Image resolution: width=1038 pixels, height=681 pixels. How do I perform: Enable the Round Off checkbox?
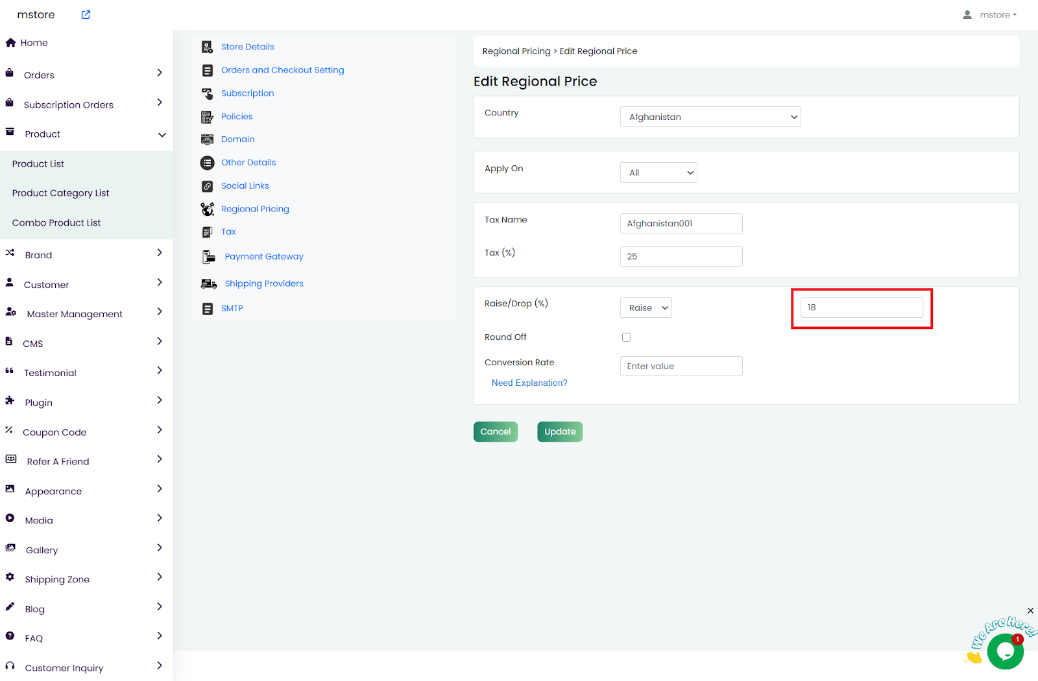627,337
